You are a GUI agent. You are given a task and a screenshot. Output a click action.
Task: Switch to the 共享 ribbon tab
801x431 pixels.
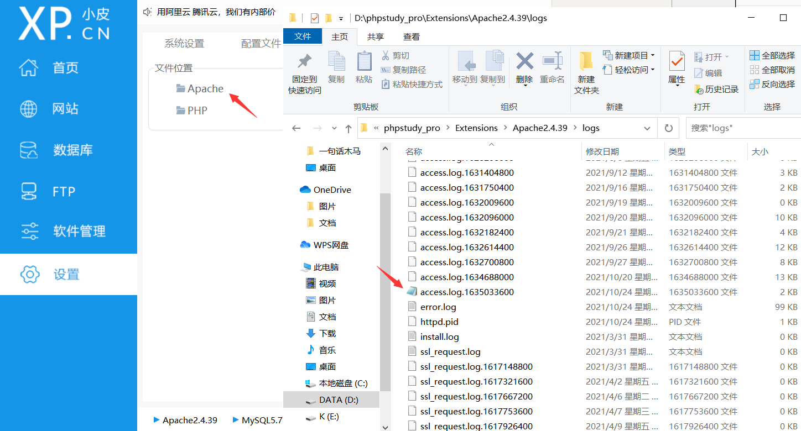pyautogui.click(x=376, y=36)
